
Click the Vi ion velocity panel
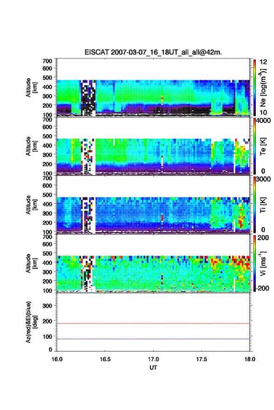(x=153, y=263)
